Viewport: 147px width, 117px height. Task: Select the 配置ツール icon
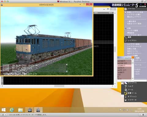coord(126,93)
